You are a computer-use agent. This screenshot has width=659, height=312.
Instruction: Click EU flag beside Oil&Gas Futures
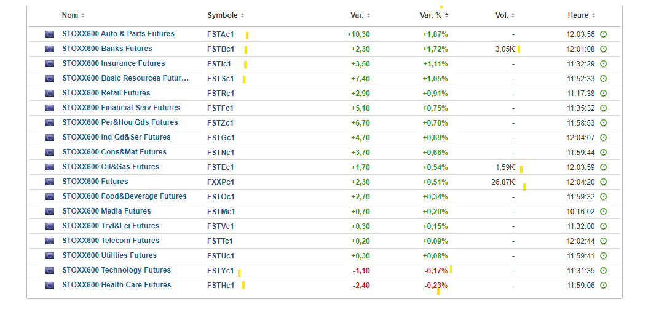point(50,167)
